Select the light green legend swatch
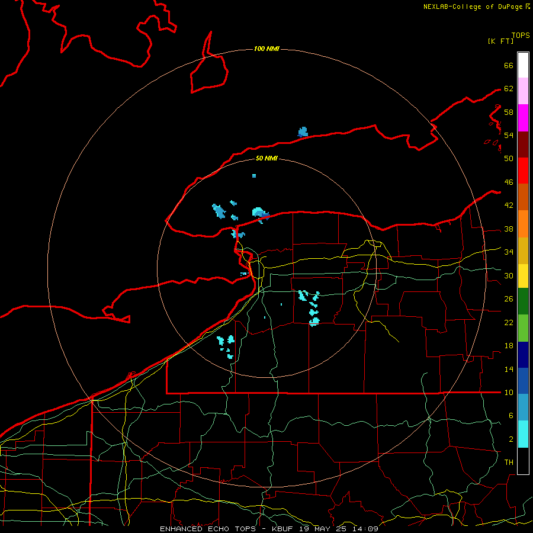 coord(523,328)
